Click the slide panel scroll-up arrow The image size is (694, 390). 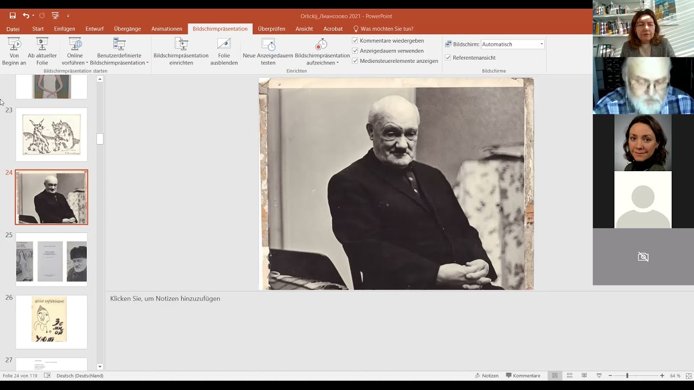point(100,79)
